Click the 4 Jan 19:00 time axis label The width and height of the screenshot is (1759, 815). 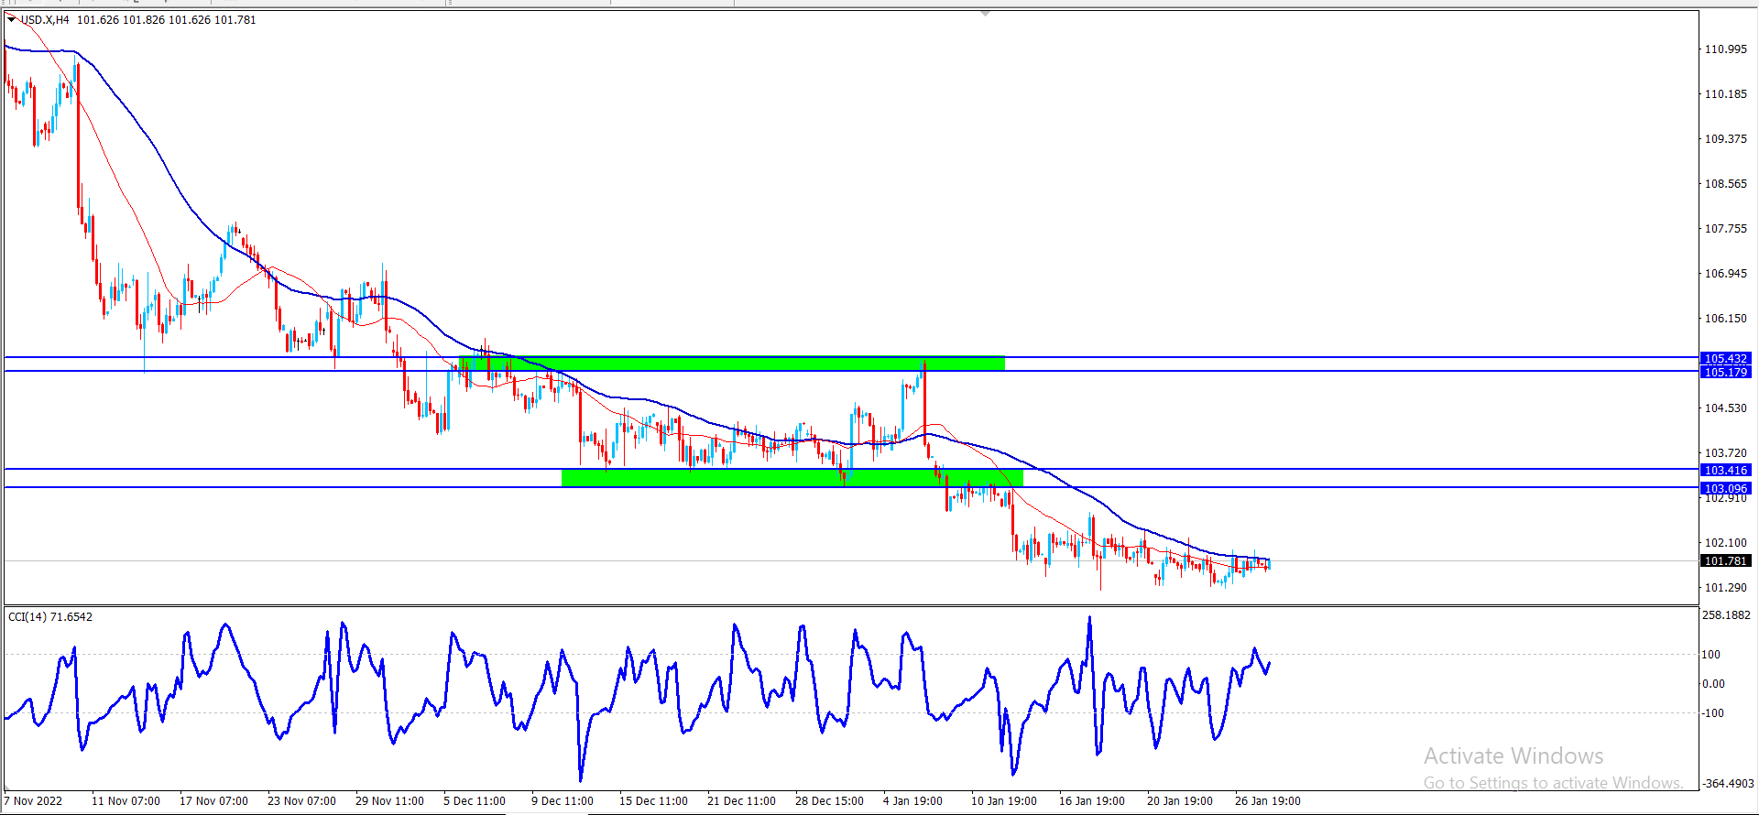(x=912, y=801)
